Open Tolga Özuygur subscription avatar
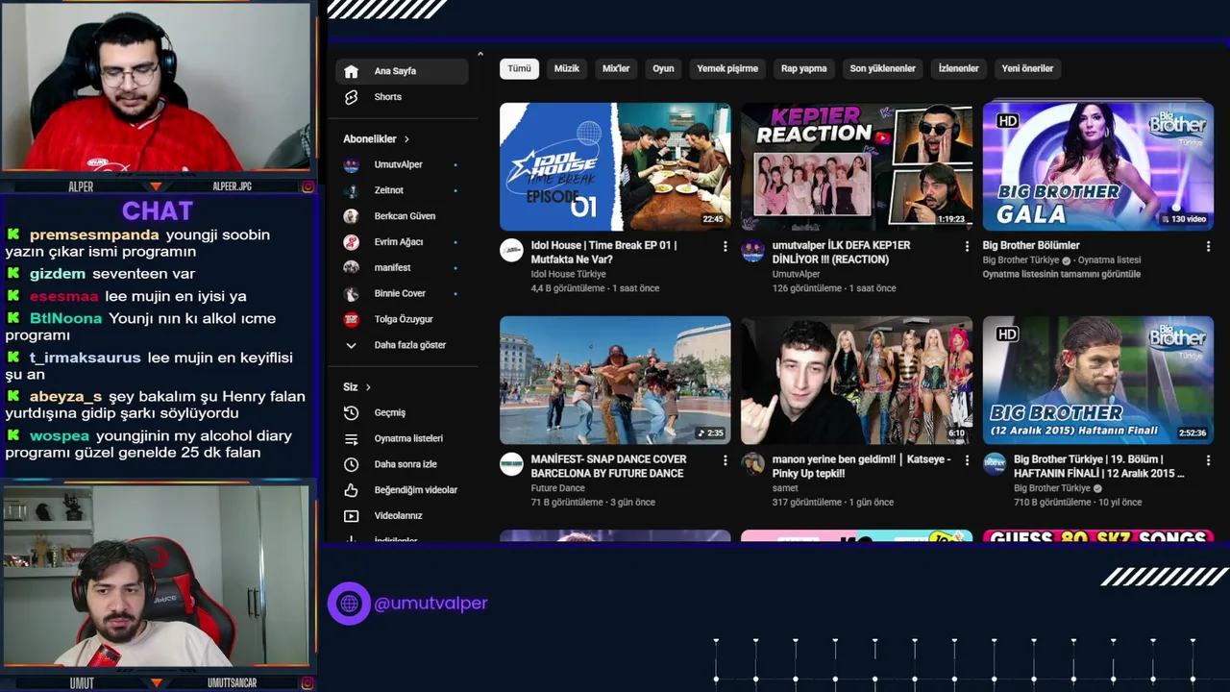1230x692 pixels. (352, 319)
